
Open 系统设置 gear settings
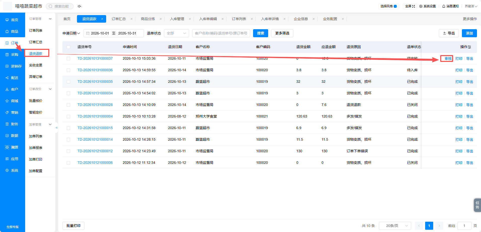pyautogui.click(x=427, y=6)
